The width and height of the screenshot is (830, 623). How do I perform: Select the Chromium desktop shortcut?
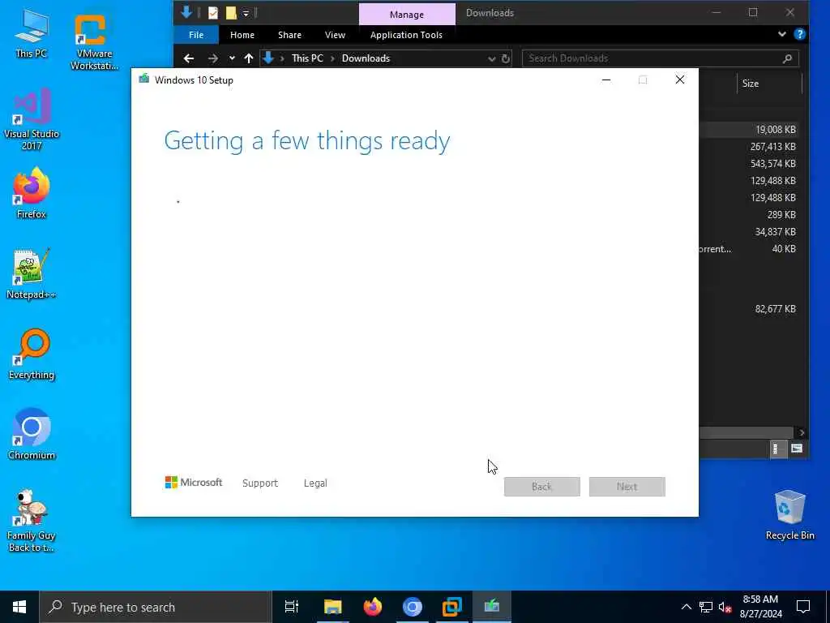pos(32,434)
